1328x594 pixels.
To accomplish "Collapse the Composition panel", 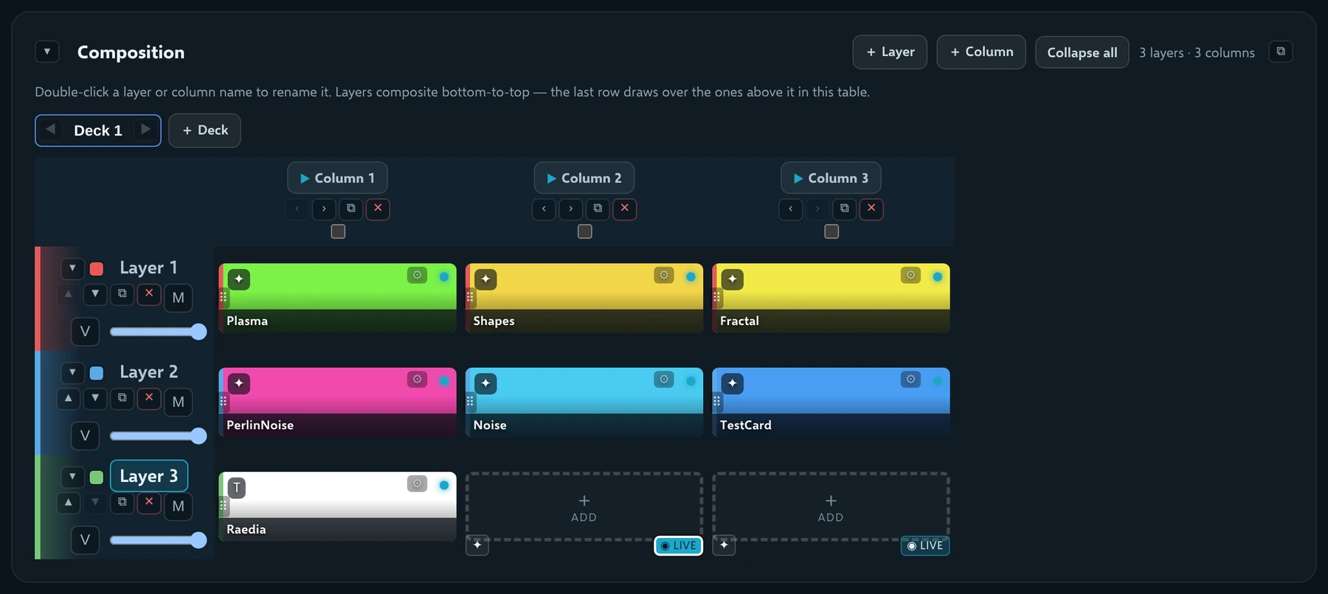I will pos(47,52).
